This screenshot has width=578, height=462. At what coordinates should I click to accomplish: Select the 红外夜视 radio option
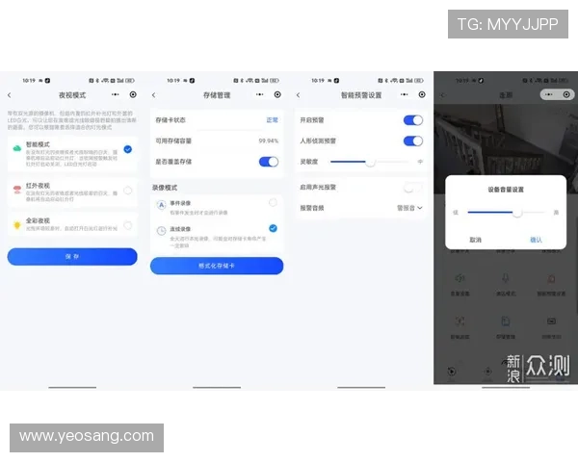tap(128, 191)
